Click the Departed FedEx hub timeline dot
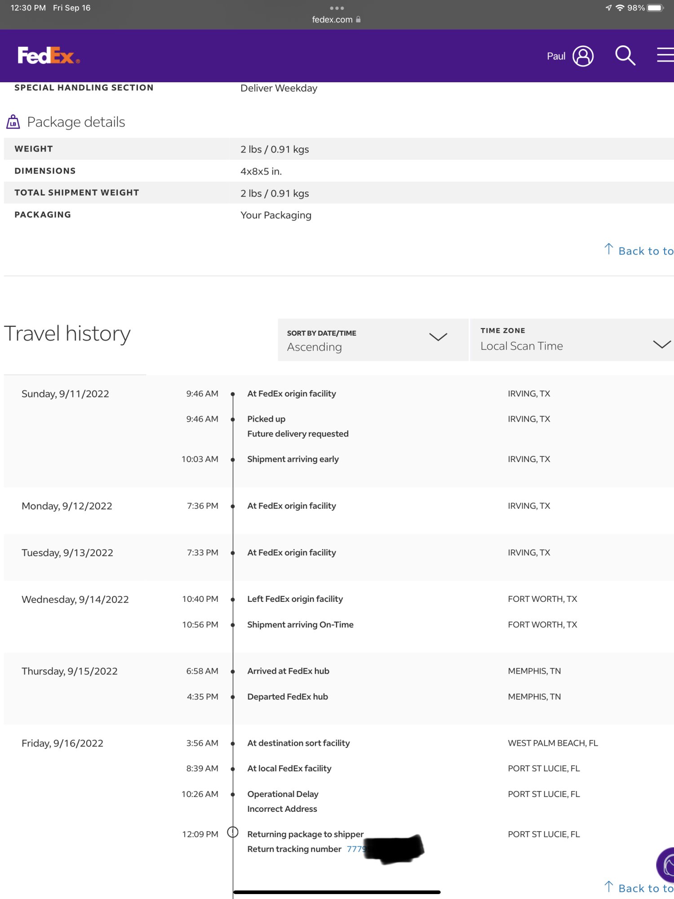This screenshot has width=674, height=899. pos(233,697)
